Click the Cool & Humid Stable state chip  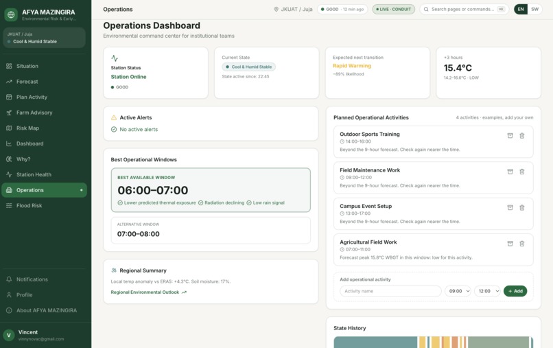tap(248, 67)
